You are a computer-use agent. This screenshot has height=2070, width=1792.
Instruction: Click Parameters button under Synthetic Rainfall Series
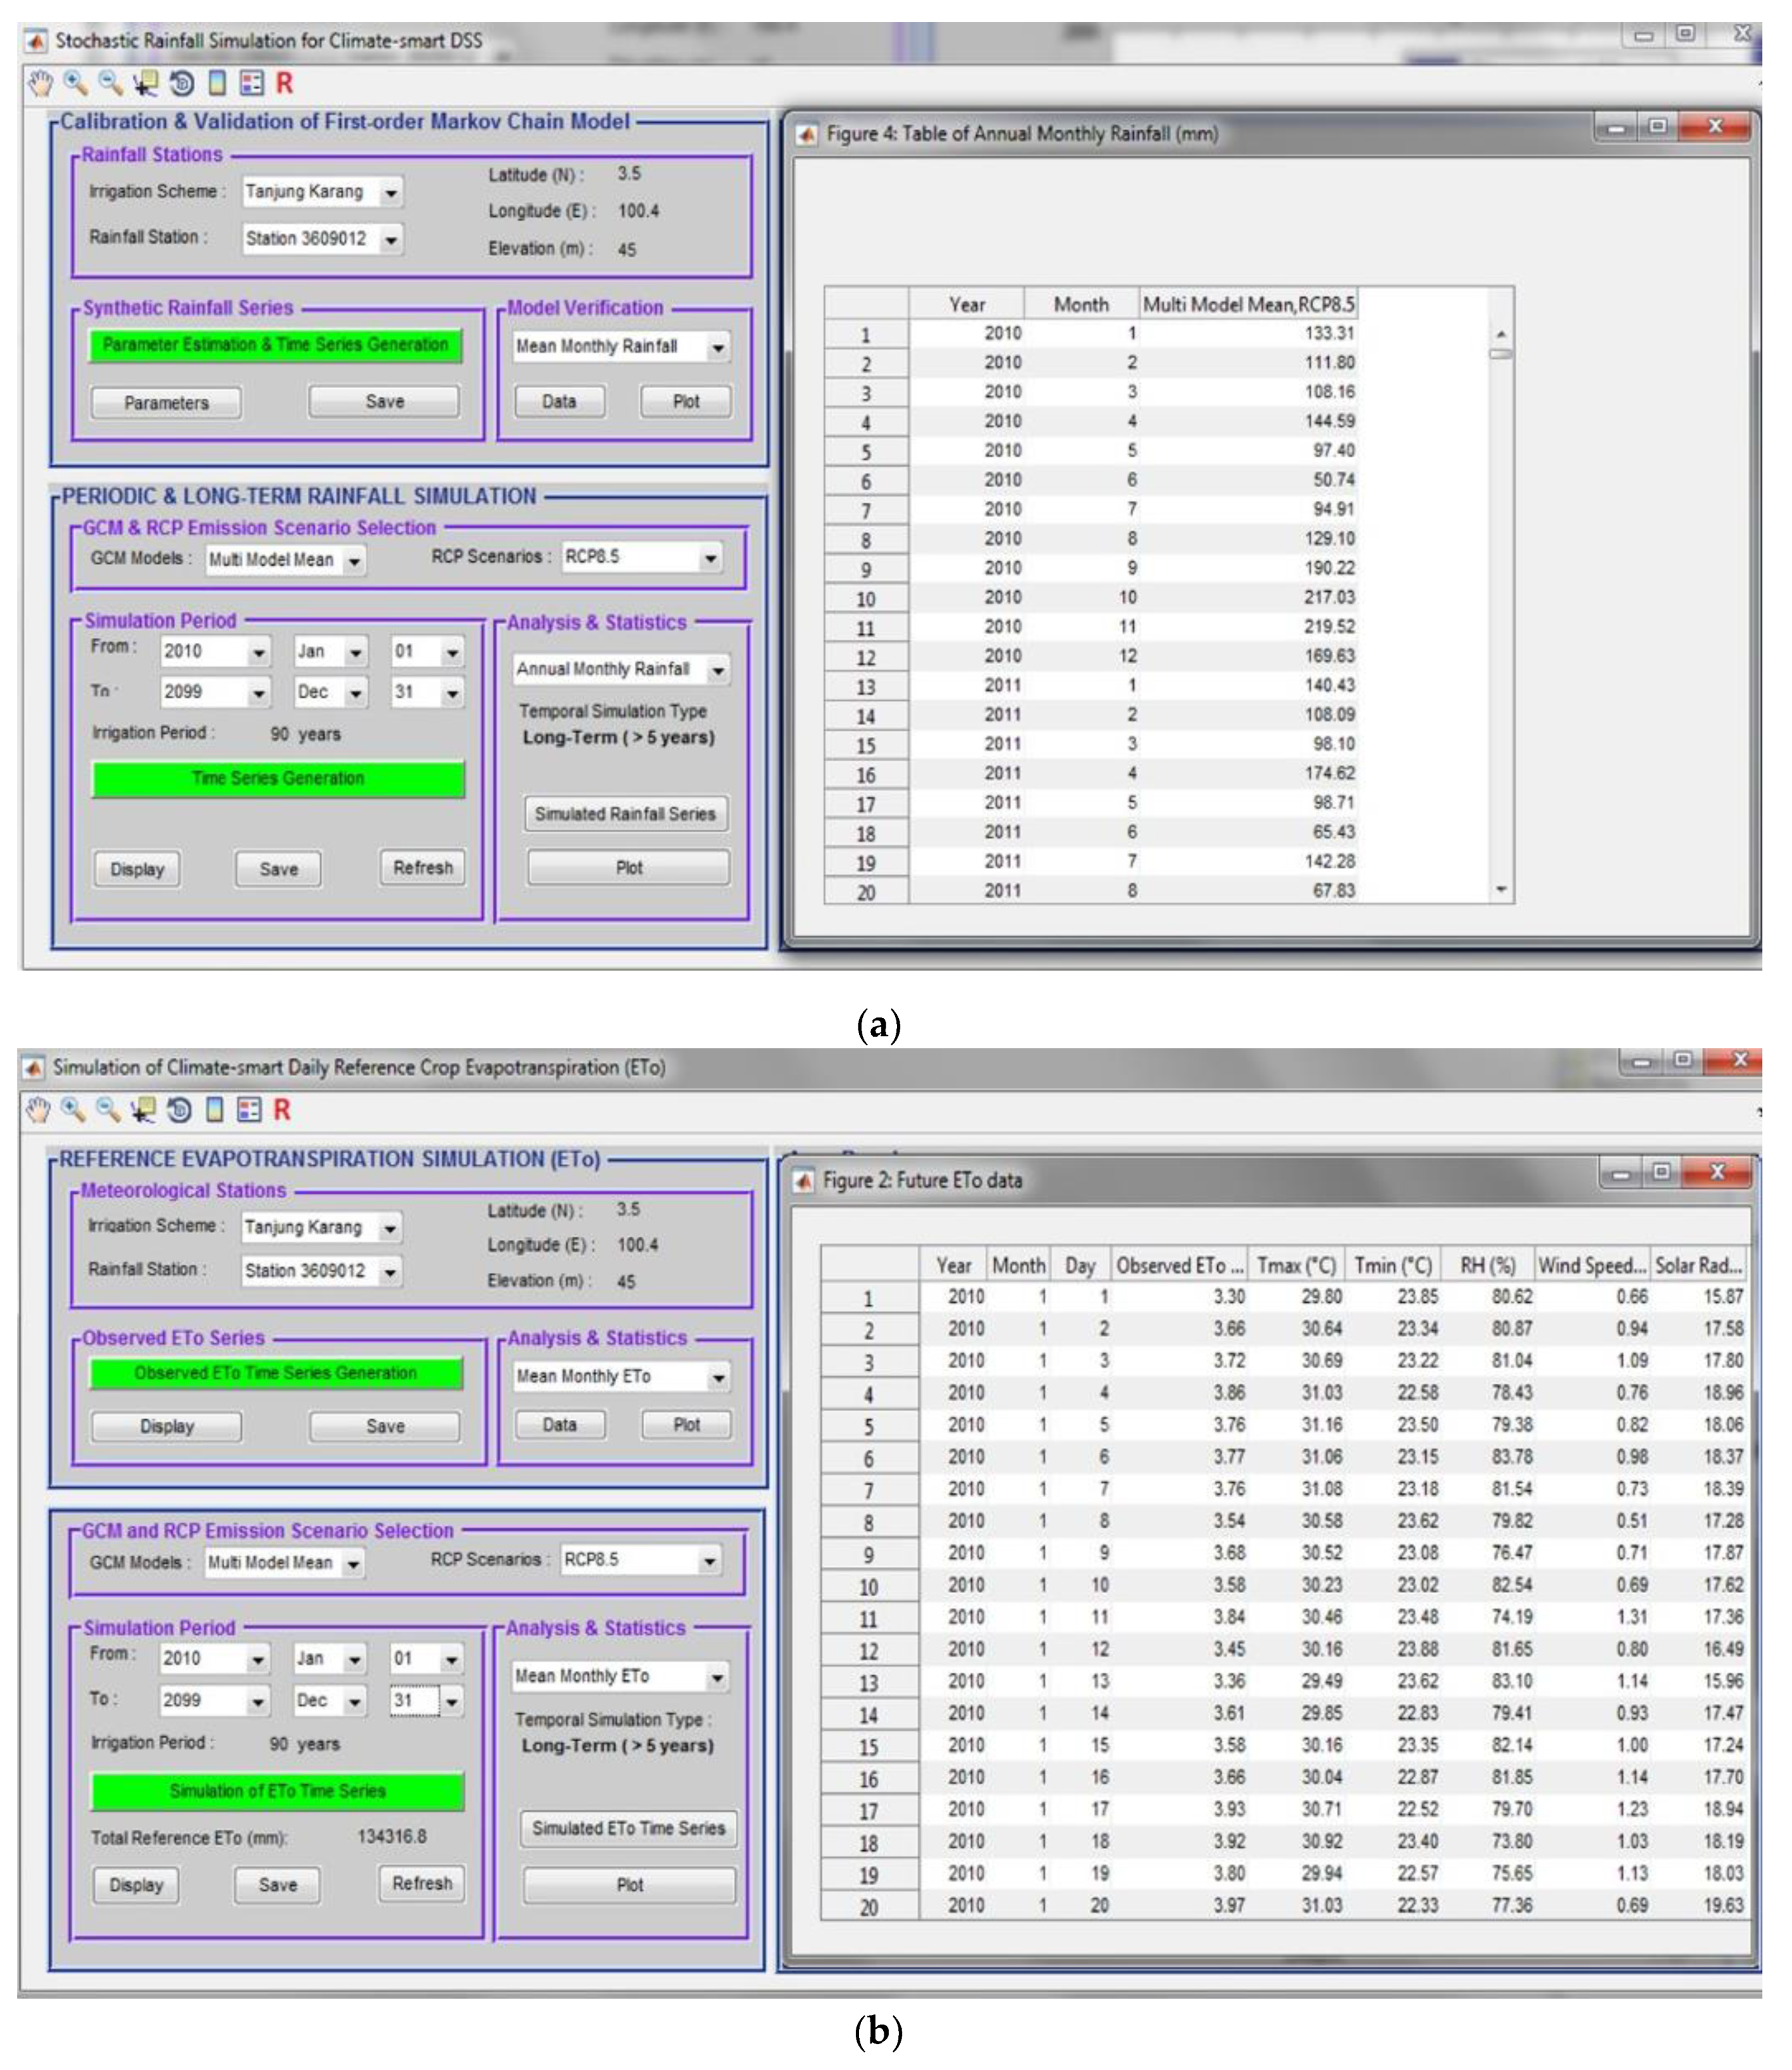tap(166, 403)
